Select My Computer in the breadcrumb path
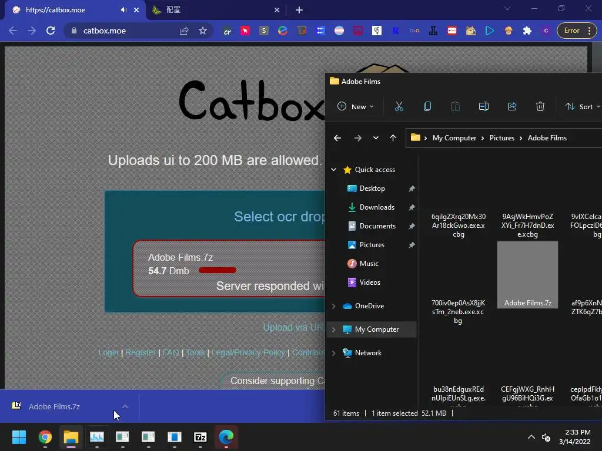602x451 pixels. coord(454,138)
